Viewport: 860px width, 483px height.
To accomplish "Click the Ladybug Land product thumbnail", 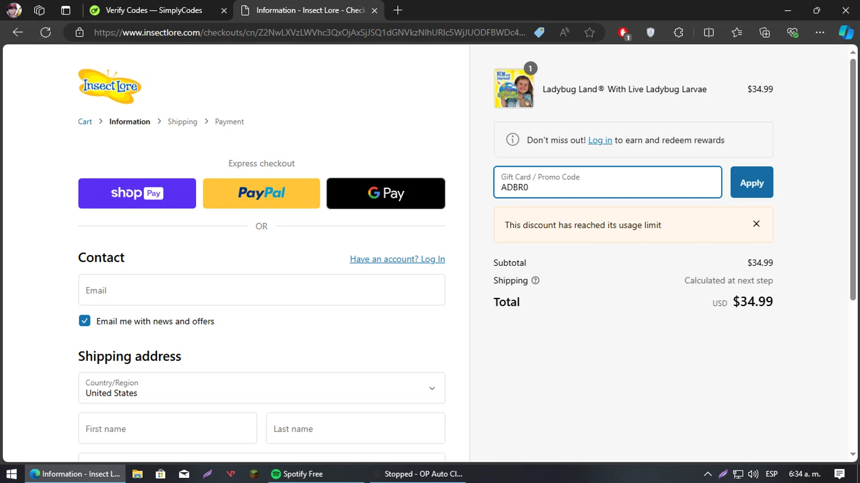I will 514,88.
